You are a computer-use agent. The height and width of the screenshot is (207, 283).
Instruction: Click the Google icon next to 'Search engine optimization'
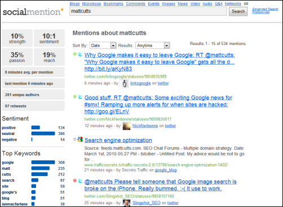pos(80,139)
